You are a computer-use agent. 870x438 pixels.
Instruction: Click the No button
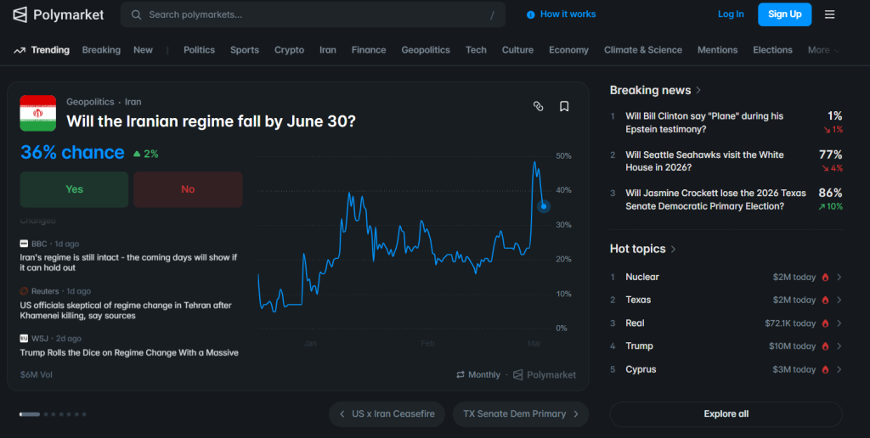point(188,189)
